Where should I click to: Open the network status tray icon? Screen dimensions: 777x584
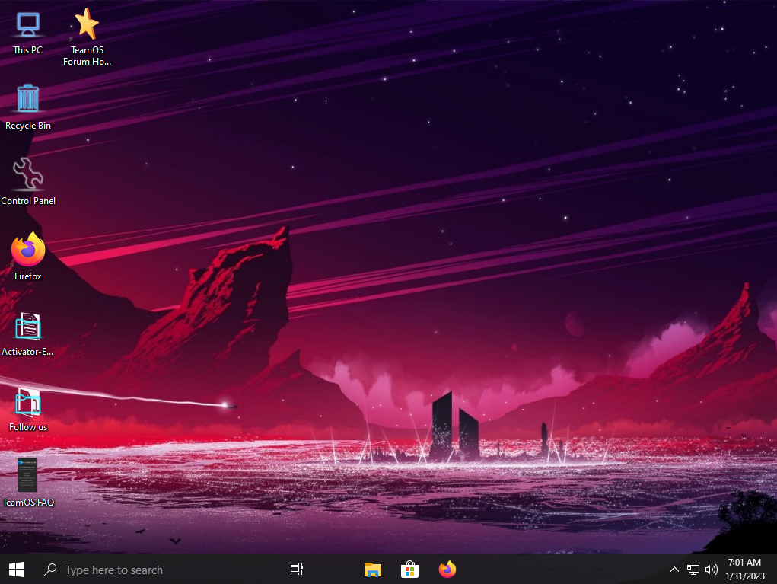[693, 570]
